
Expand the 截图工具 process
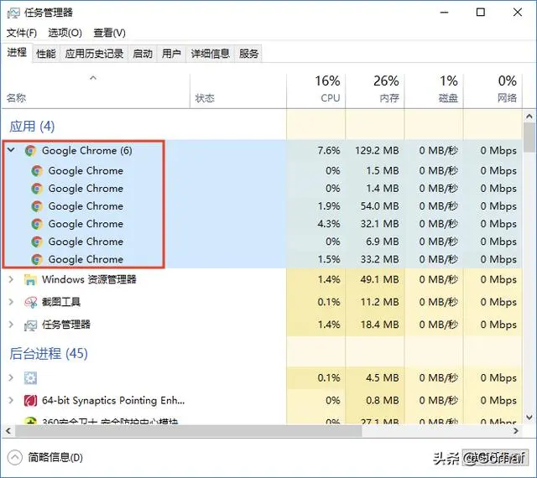[11, 302]
